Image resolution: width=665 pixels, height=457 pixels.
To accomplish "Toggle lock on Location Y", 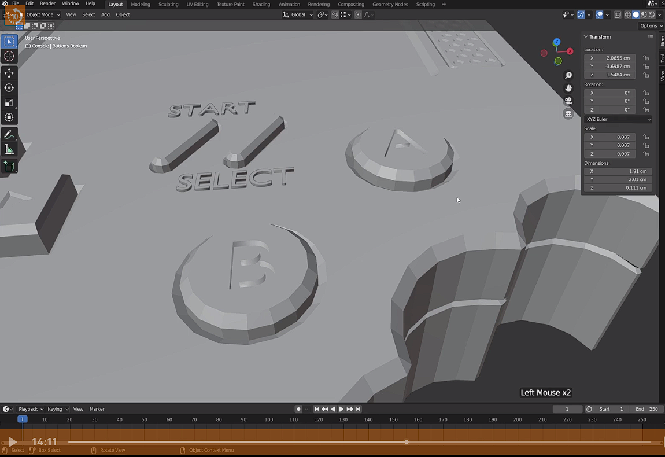I will [x=645, y=67].
